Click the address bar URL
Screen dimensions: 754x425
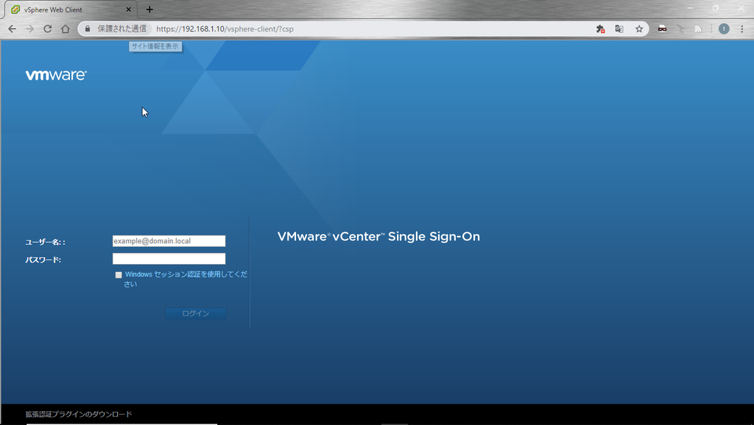click(x=225, y=29)
